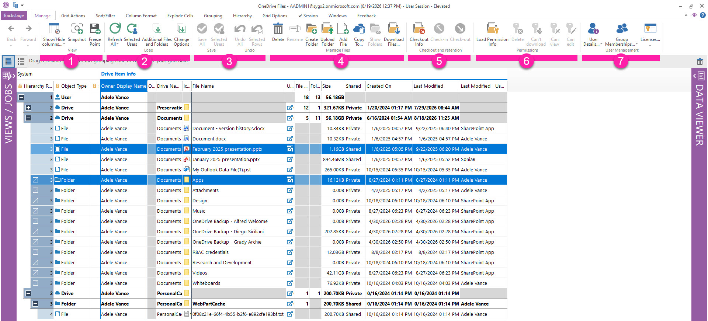Load Additional Files and Folders
Image resolution: width=708 pixels, height=321 pixels.
tap(157, 34)
